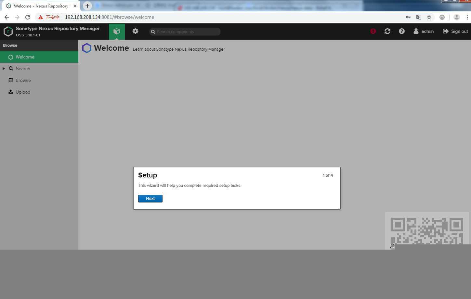Go back in browser history
Image resolution: width=471 pixels, height=299 pixels.
point(7,17)
